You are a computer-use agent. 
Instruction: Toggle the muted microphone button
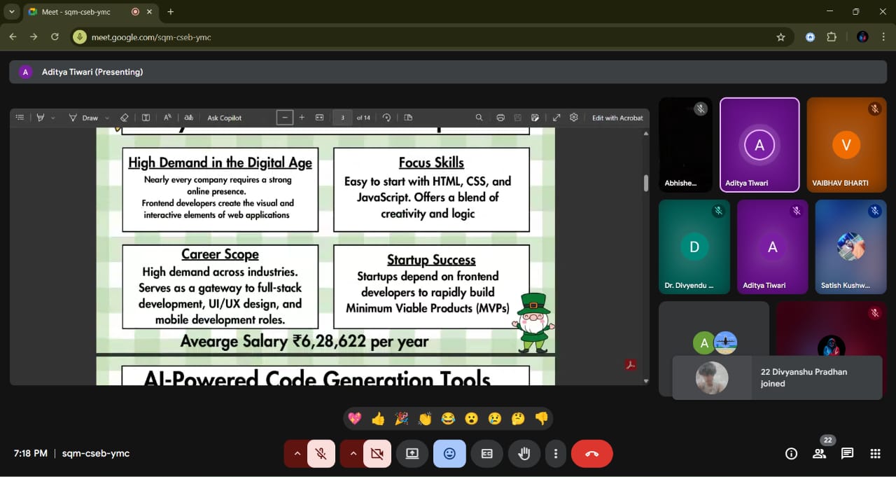point(321,454)
